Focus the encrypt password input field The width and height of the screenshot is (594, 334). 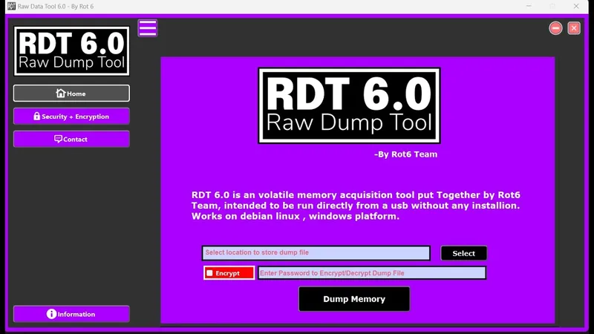[x=372, y=273]
